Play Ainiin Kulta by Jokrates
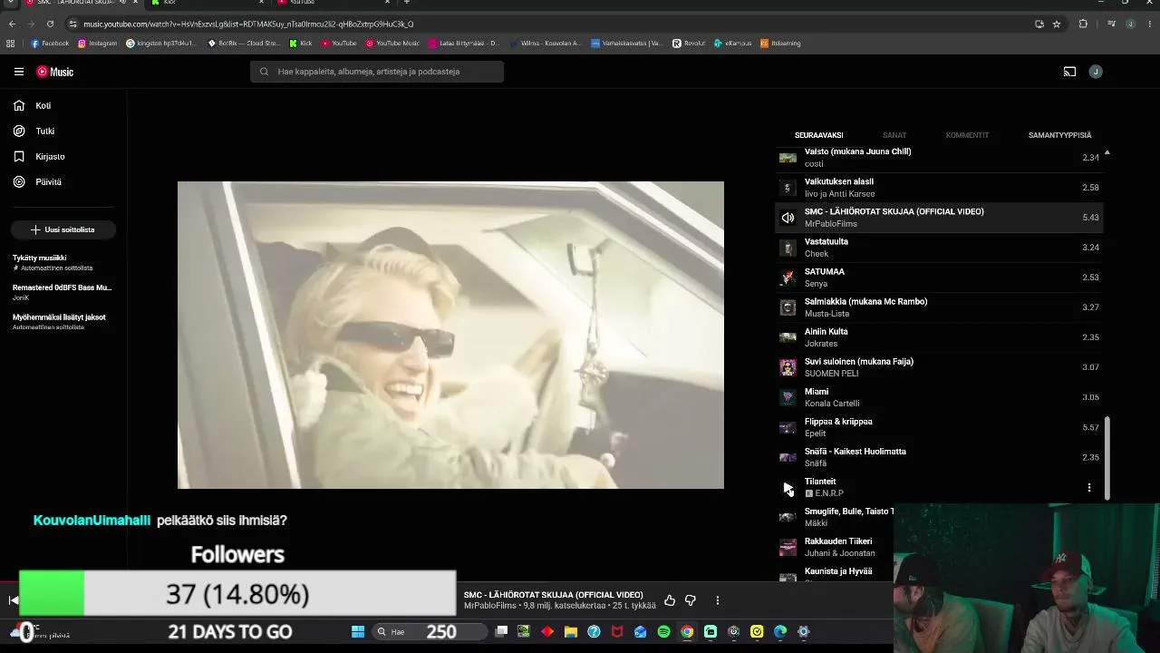 [939, 337]
